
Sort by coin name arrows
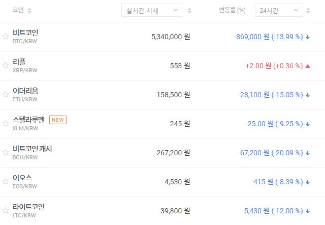tap(29, 11)
